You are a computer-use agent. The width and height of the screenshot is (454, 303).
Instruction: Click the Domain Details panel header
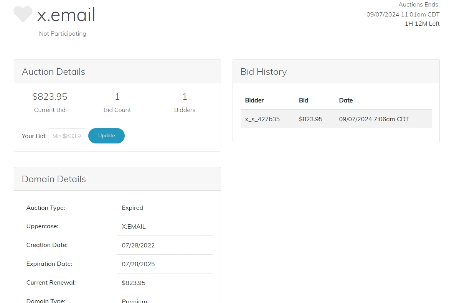(54, 179)
